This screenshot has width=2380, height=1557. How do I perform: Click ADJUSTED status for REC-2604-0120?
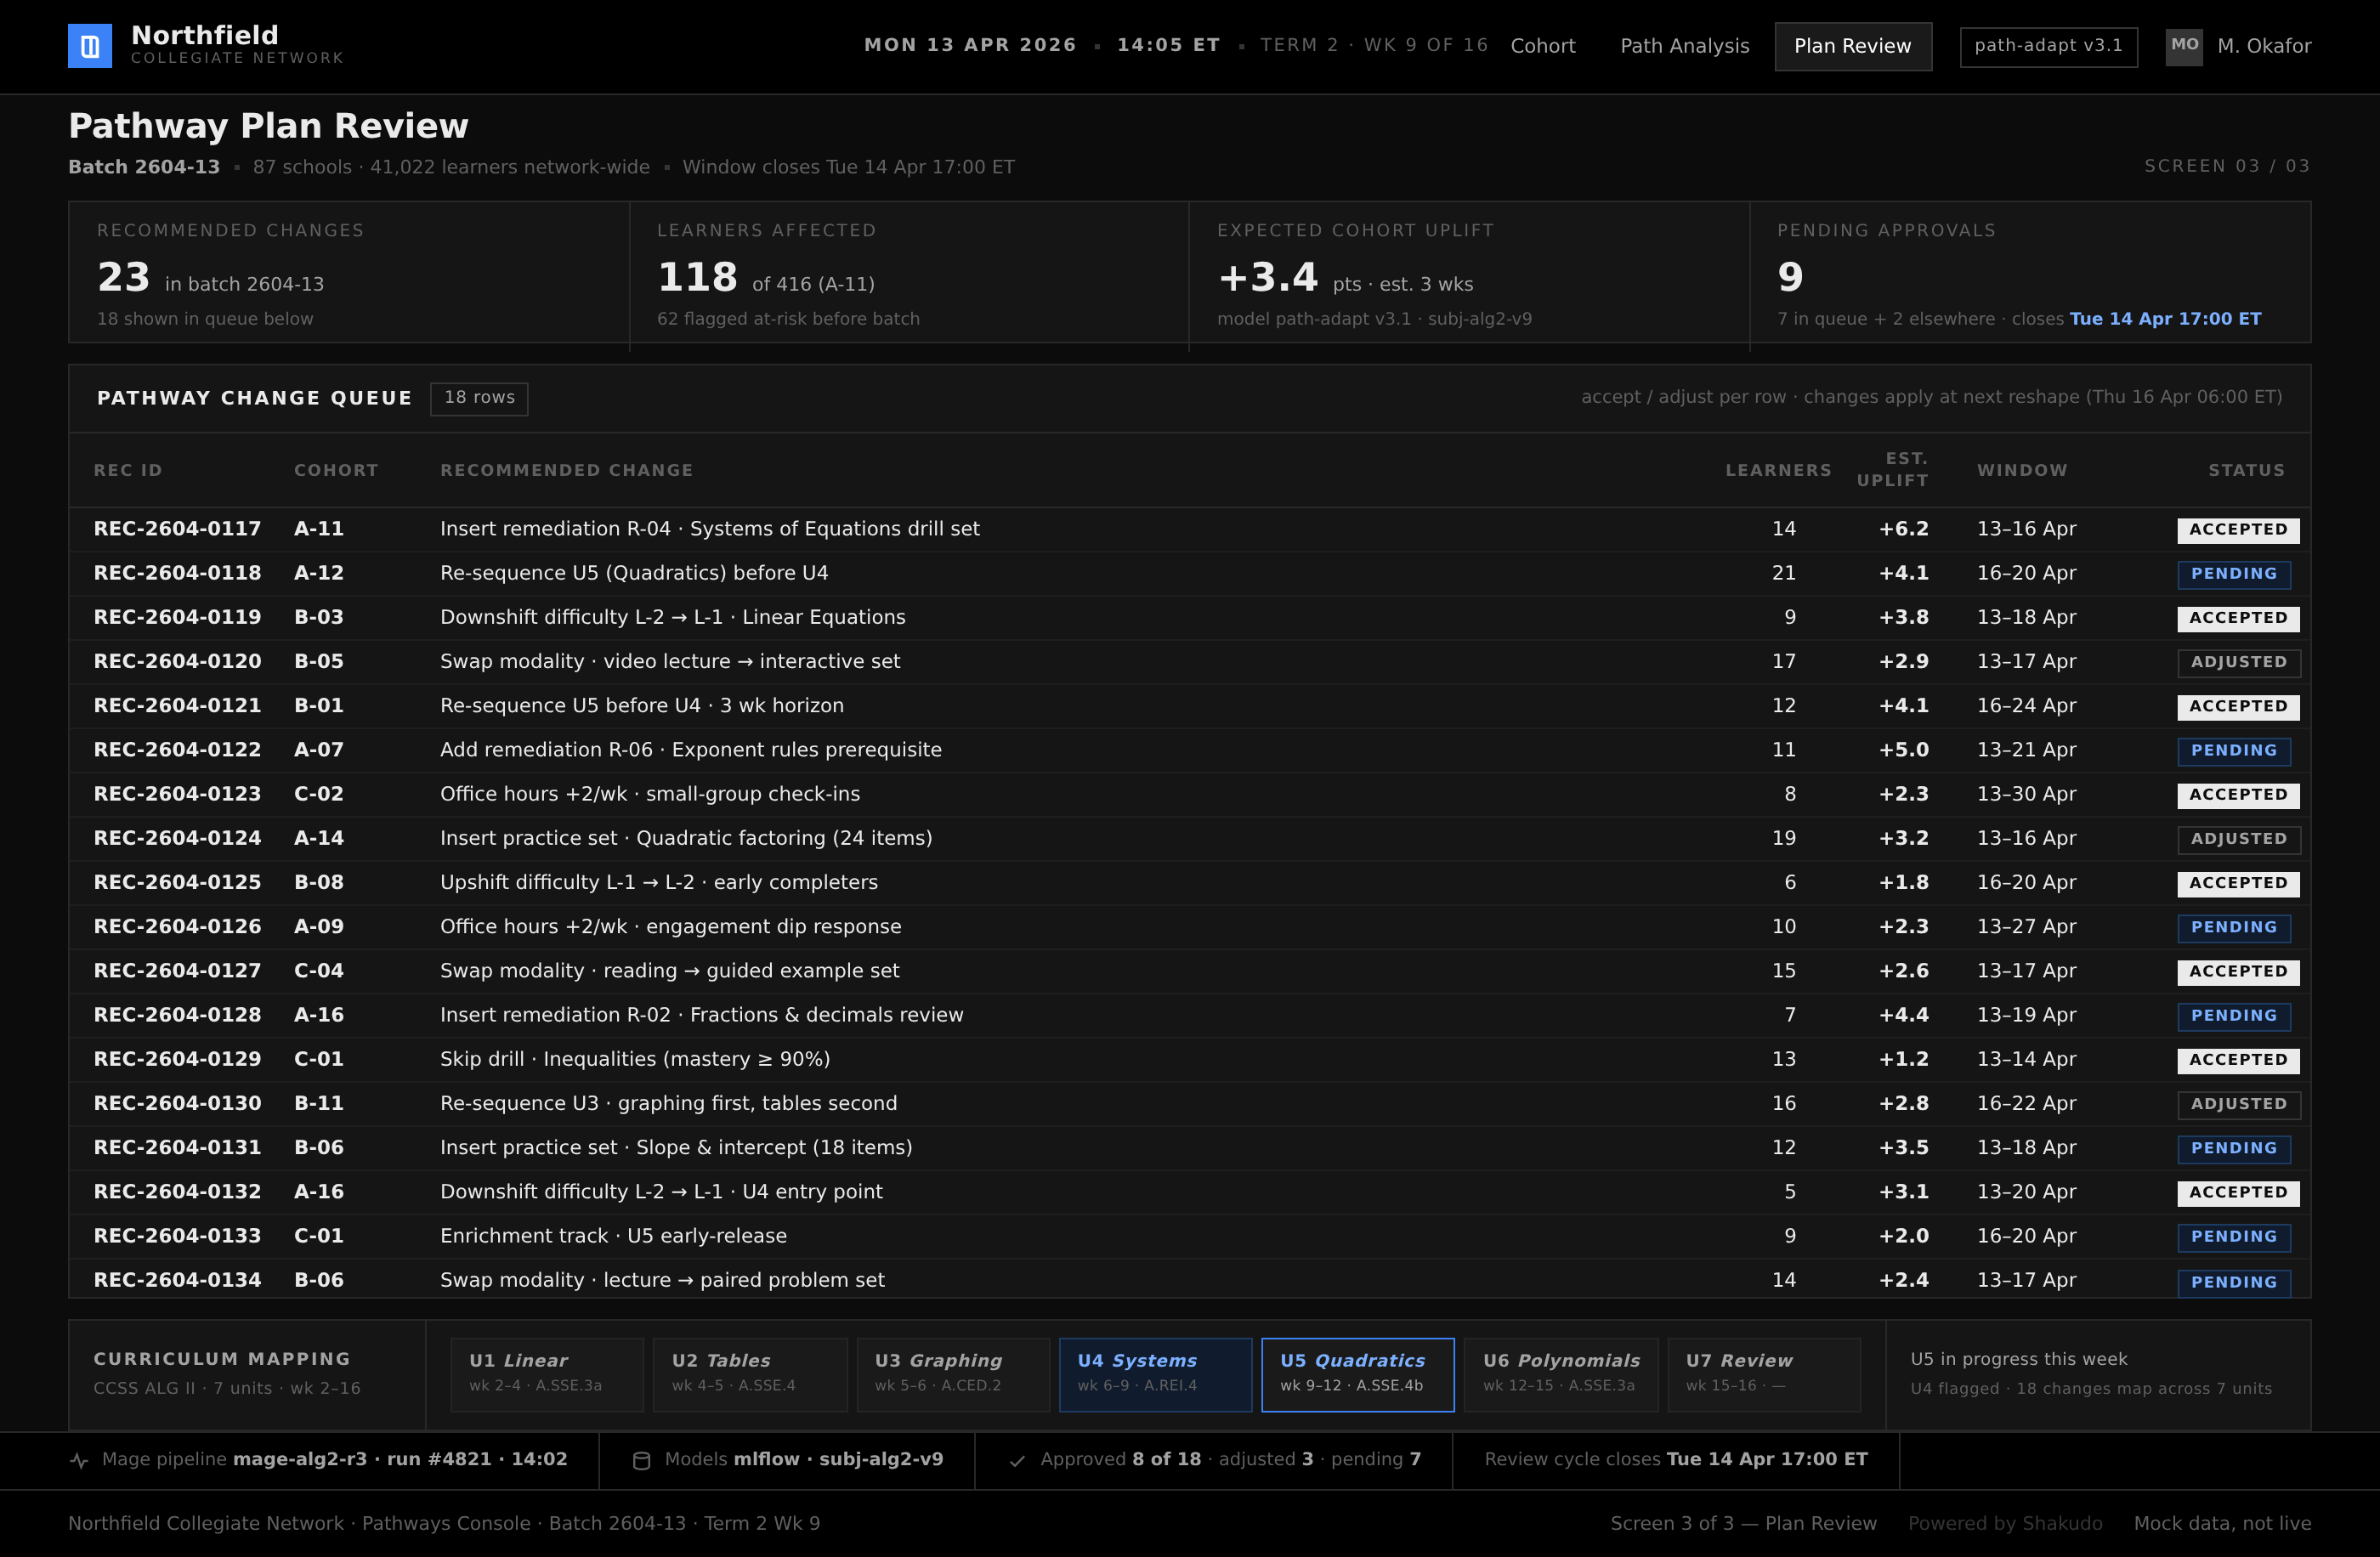(2239, 662)
